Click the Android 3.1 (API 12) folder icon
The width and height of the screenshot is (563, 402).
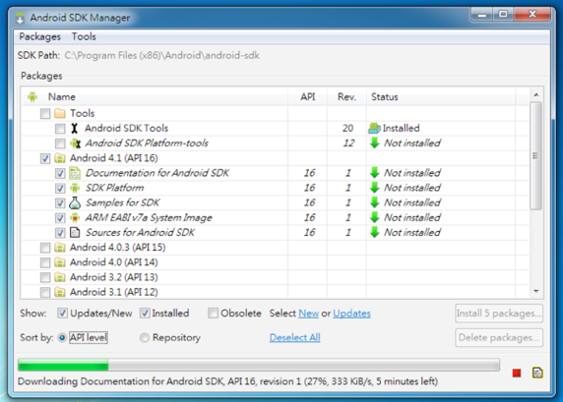click(x=60, y=292)
